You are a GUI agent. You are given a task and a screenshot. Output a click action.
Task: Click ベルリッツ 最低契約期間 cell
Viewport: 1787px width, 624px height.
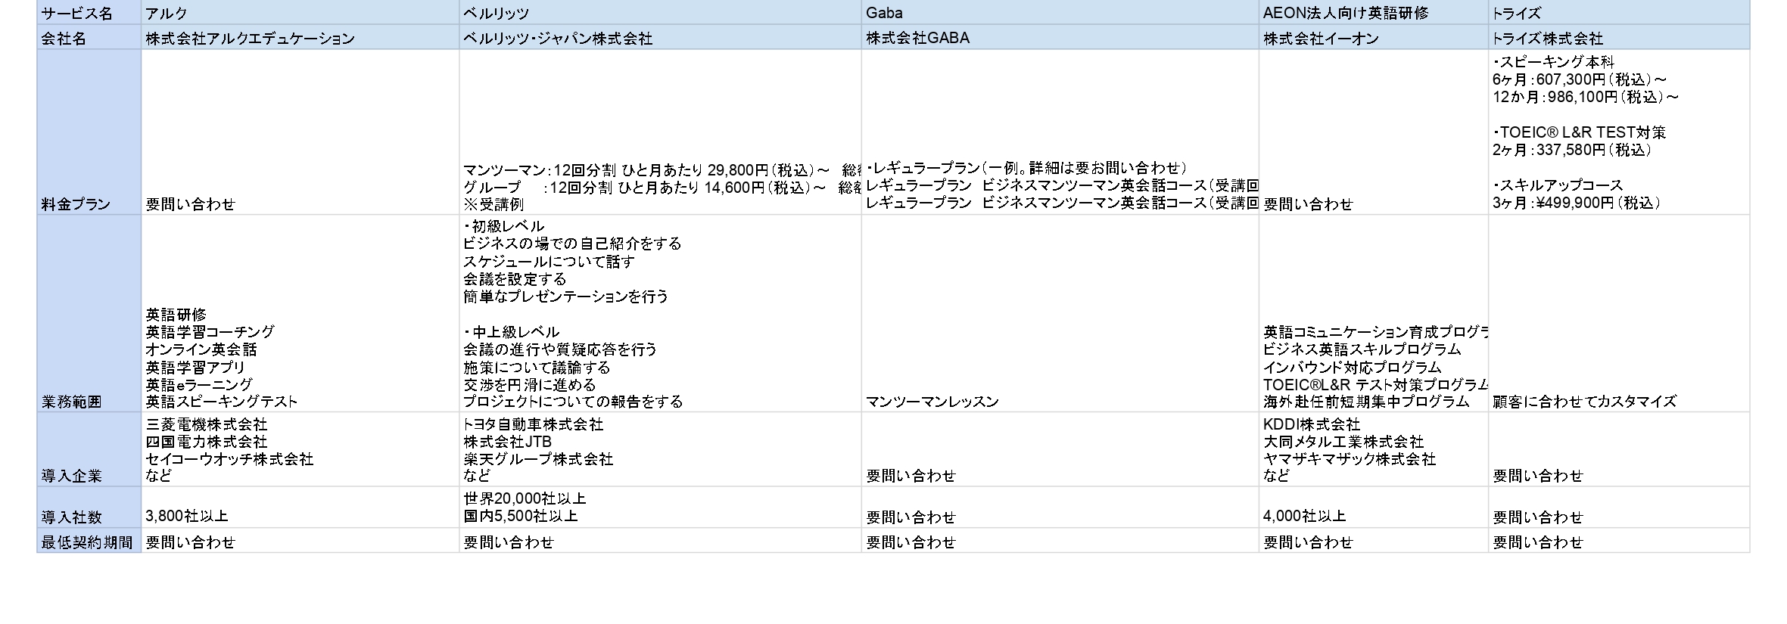click(x=661, y=541)
